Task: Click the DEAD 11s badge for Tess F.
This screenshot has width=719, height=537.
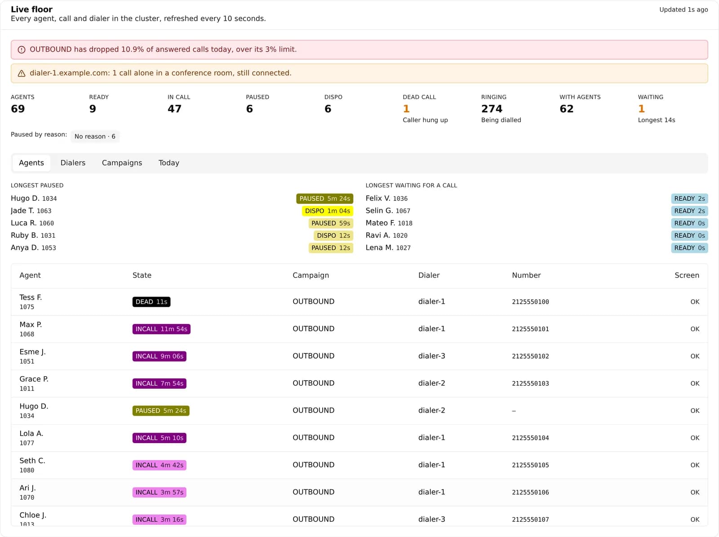Action: (x=151, y=302)
